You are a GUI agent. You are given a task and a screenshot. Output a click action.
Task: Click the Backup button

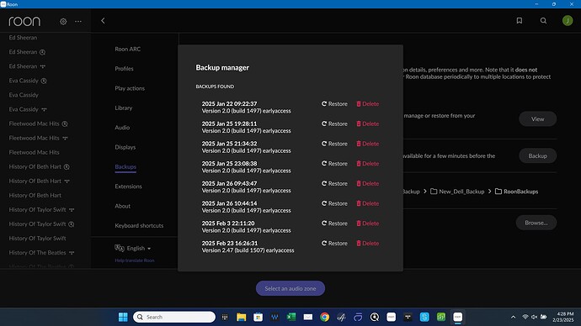pos(538,156)
